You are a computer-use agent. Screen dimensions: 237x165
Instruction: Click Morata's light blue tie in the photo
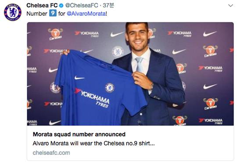click(x=140, y=65)
